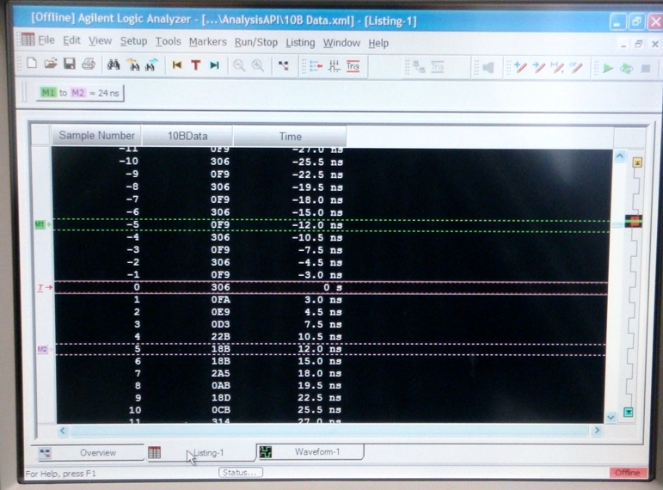Click the horizontal scrollbar right arrow

point(597,431)
